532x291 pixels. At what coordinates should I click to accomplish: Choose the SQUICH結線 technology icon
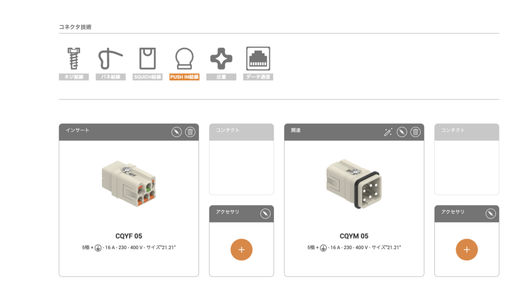tap(148, 64)
